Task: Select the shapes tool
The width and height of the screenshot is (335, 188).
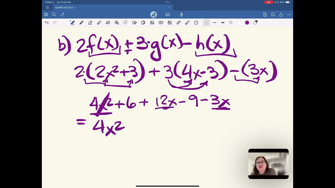Action: [x=117, y=23]
